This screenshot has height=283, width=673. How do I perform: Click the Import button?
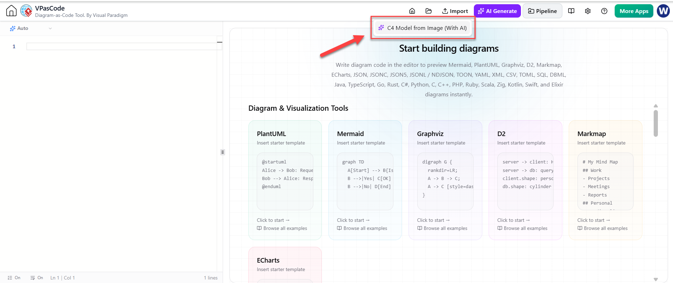pos(455,11)
